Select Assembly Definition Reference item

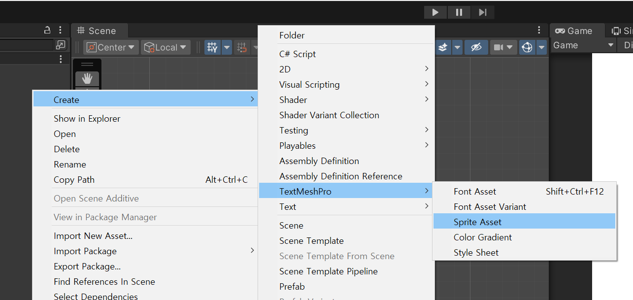[347, 176]
